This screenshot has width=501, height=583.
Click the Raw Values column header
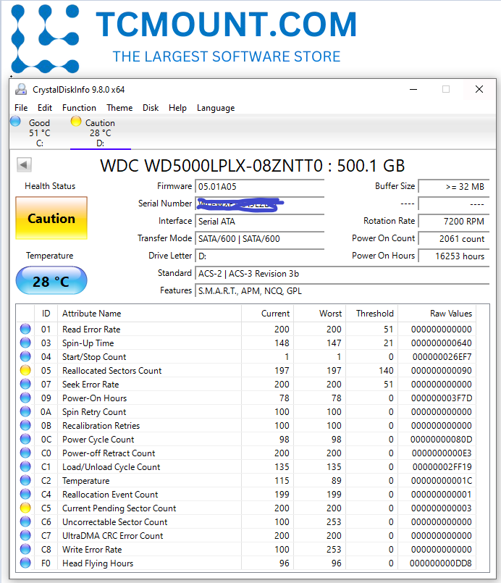click(x=450, y=314)
